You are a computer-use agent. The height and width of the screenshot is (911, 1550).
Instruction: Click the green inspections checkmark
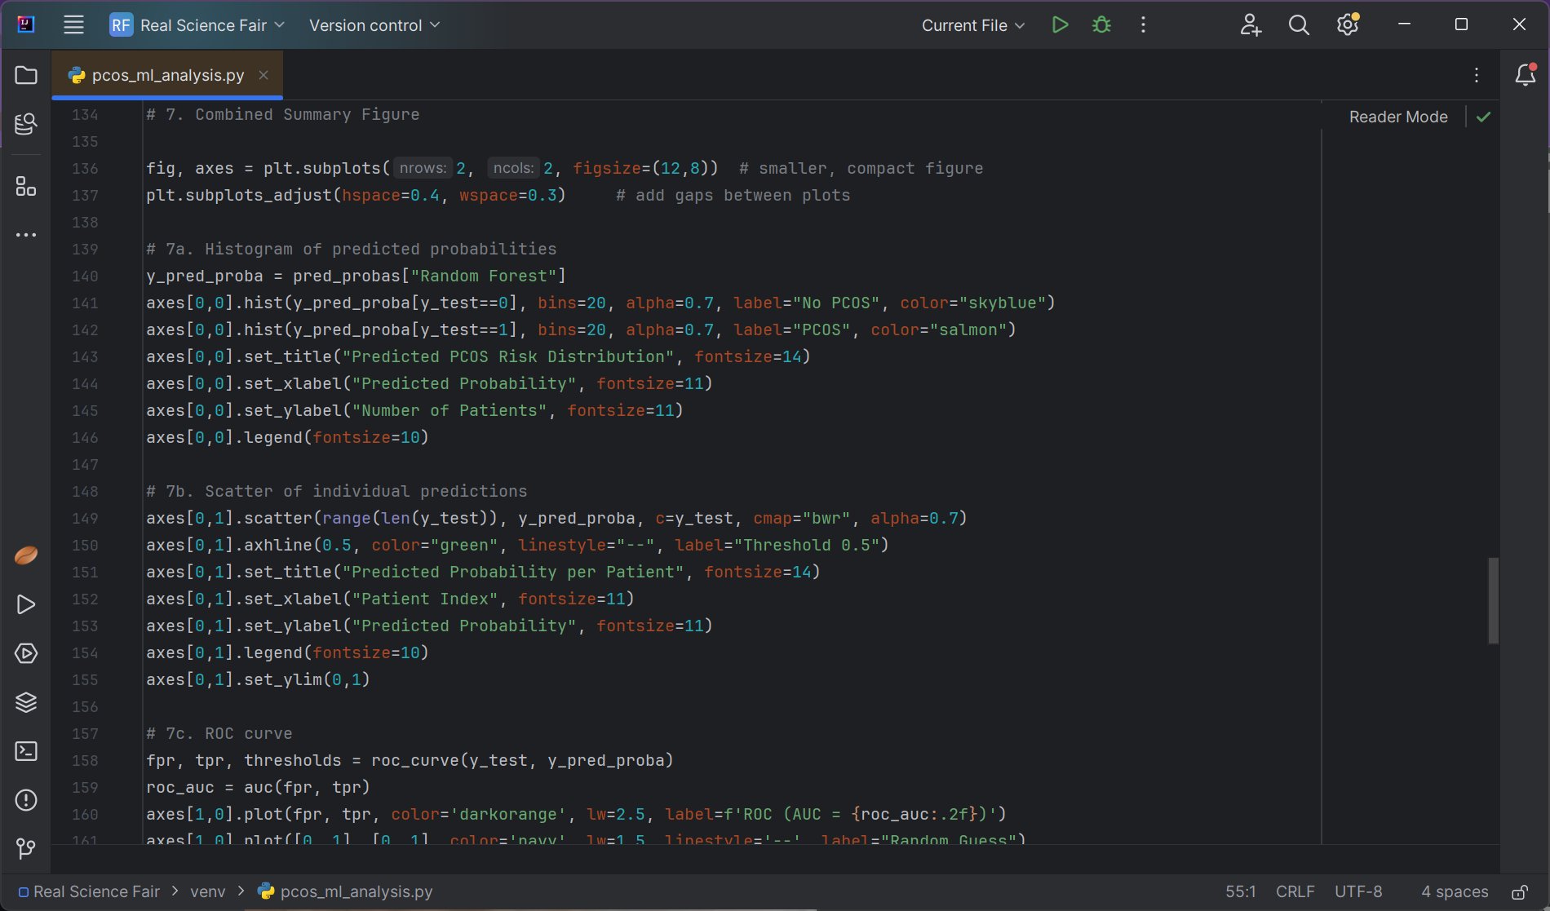pyautogui.click(x=1483, y=117)
